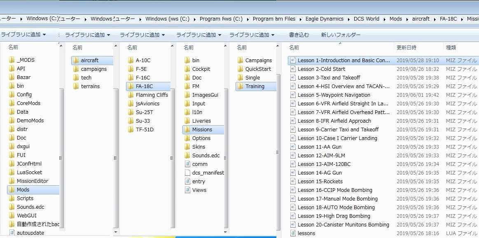This screenshot has height=238, width=479.
Task: Select Lesson 20-Canister Munitons Bombing
Action: coord(343,224)
